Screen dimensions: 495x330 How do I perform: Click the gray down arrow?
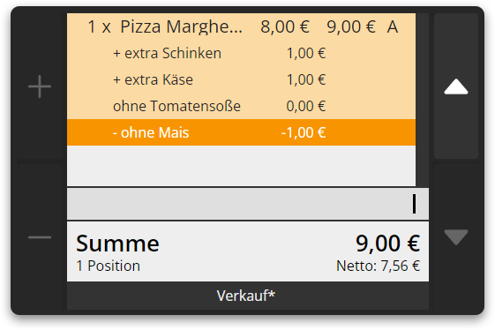click(456, 237)
